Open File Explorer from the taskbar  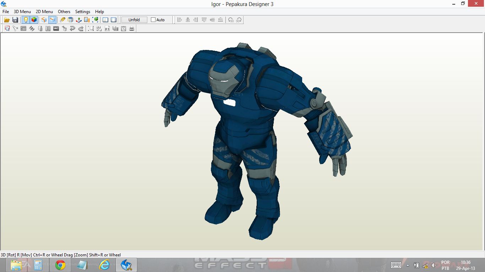coord(16,265)
